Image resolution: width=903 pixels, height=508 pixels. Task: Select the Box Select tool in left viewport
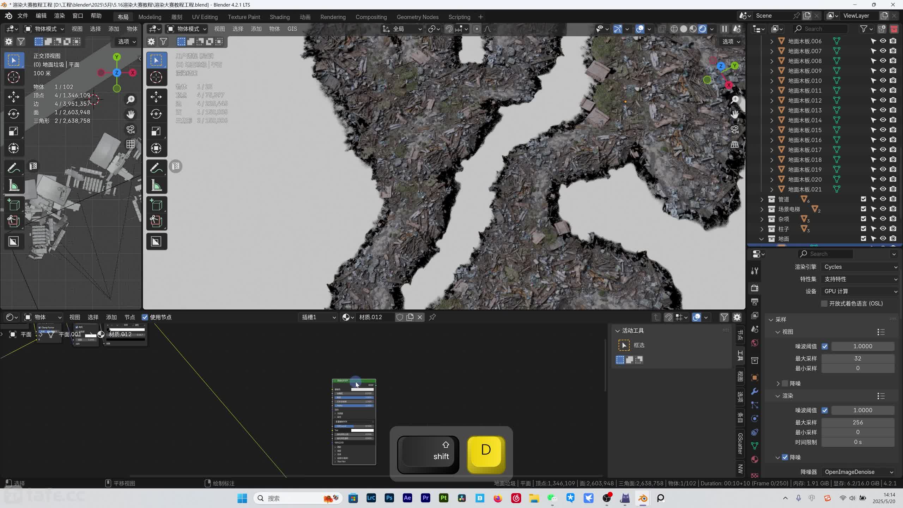coord(14,60)
